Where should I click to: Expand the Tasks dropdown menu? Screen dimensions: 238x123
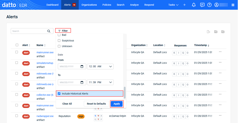pyautogui.click(x=173, y=5)
